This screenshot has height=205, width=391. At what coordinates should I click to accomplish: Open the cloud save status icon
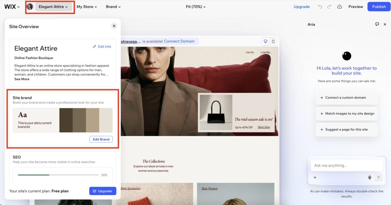340,6
